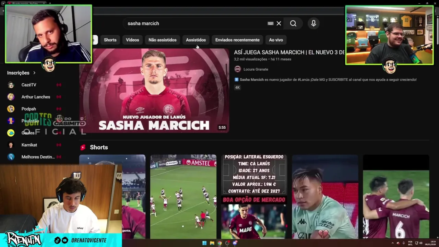Click the live indicator beside CazéTV

click(x=59, y=85)
